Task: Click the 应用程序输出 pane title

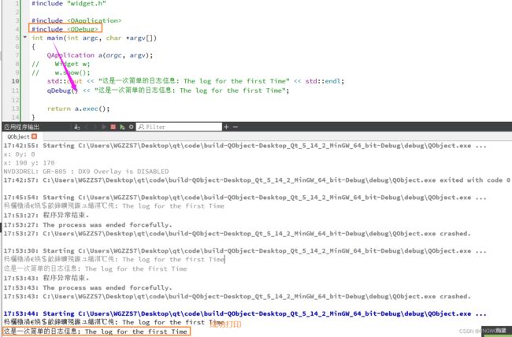Action: click(21, 127)
